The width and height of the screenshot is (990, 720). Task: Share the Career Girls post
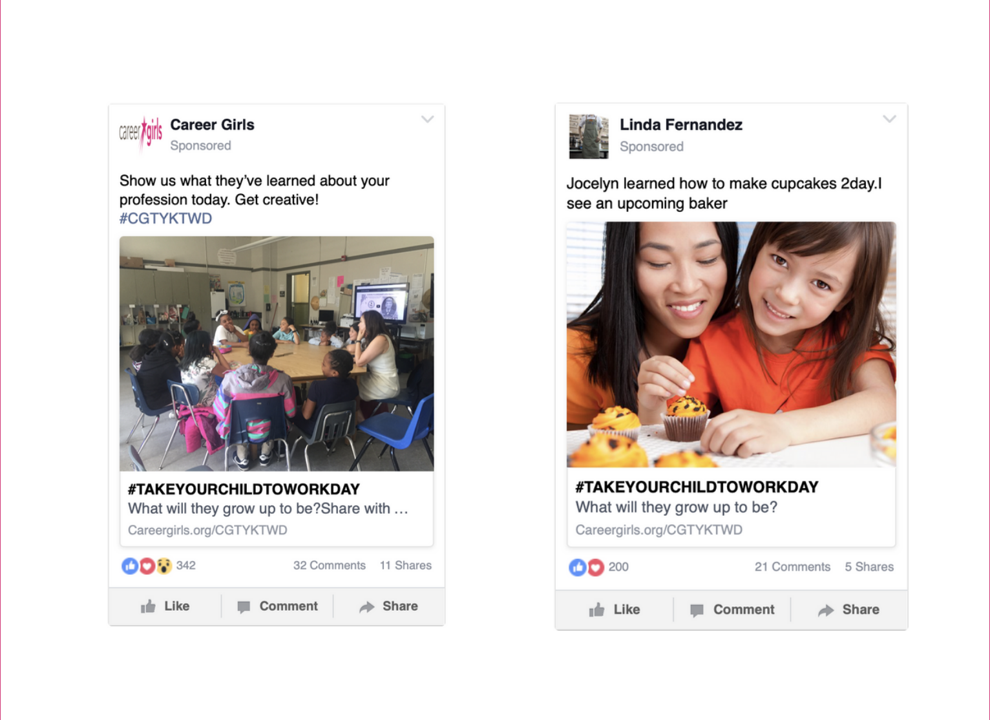coord(388,606)
